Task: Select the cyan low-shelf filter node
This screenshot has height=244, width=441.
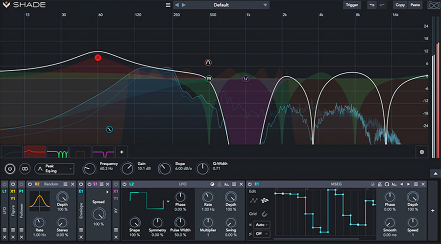Action: click(x=109, y=130)
